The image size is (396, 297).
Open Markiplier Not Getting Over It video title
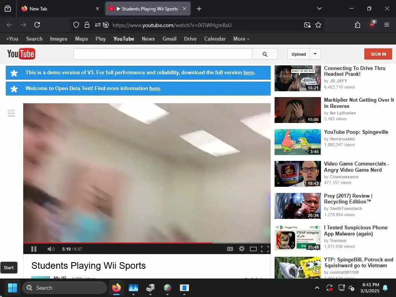pyautogui.click(x=359, y=103)
